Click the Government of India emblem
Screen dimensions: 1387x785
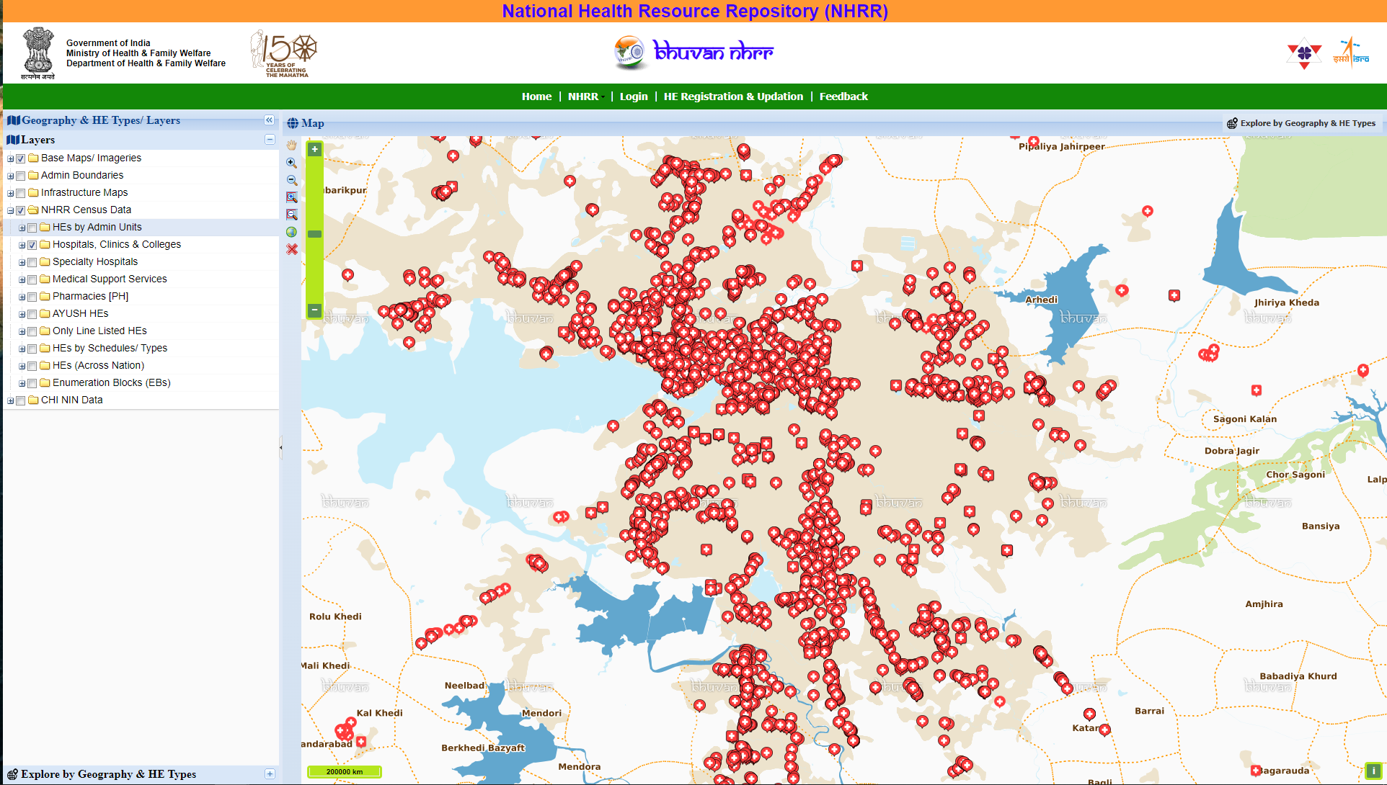click(x=38, y=53)
